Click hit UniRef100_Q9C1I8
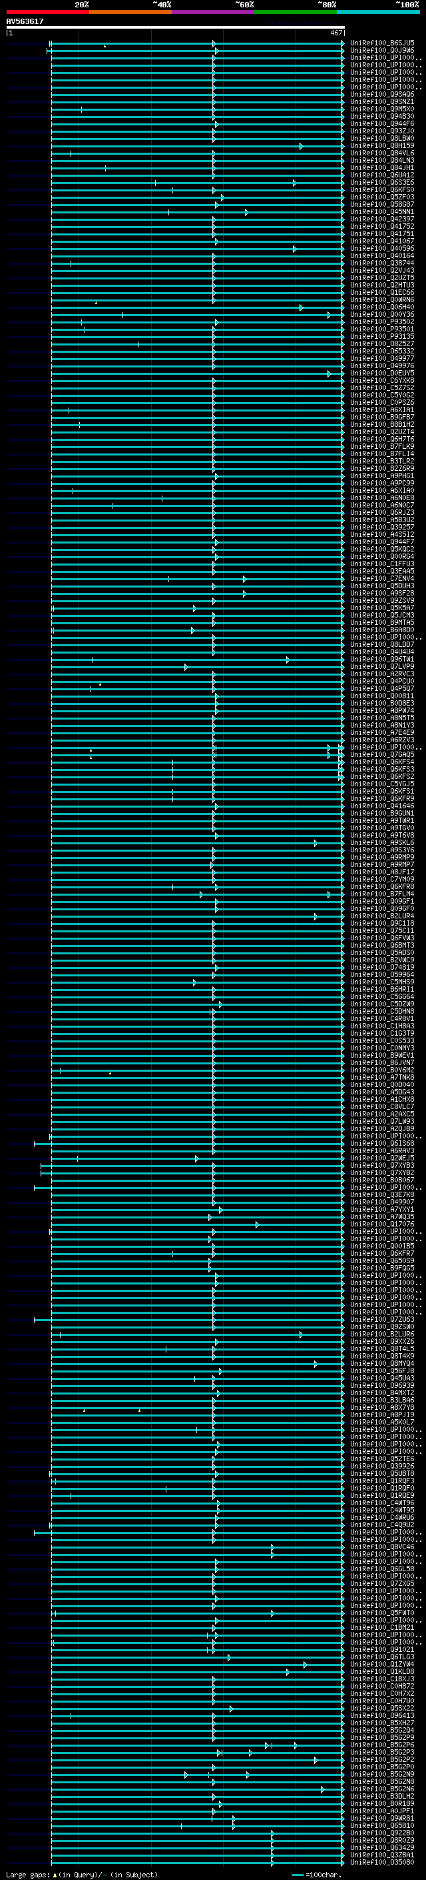Image resolution: width=426 pixels, height=1880 pixels. click(382, 923)
